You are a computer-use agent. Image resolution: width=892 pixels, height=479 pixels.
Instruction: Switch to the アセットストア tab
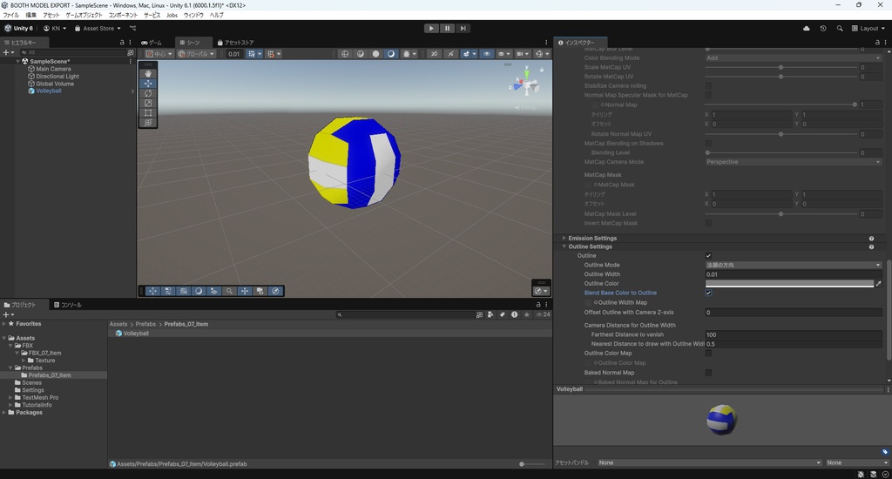tap(235, 42)
